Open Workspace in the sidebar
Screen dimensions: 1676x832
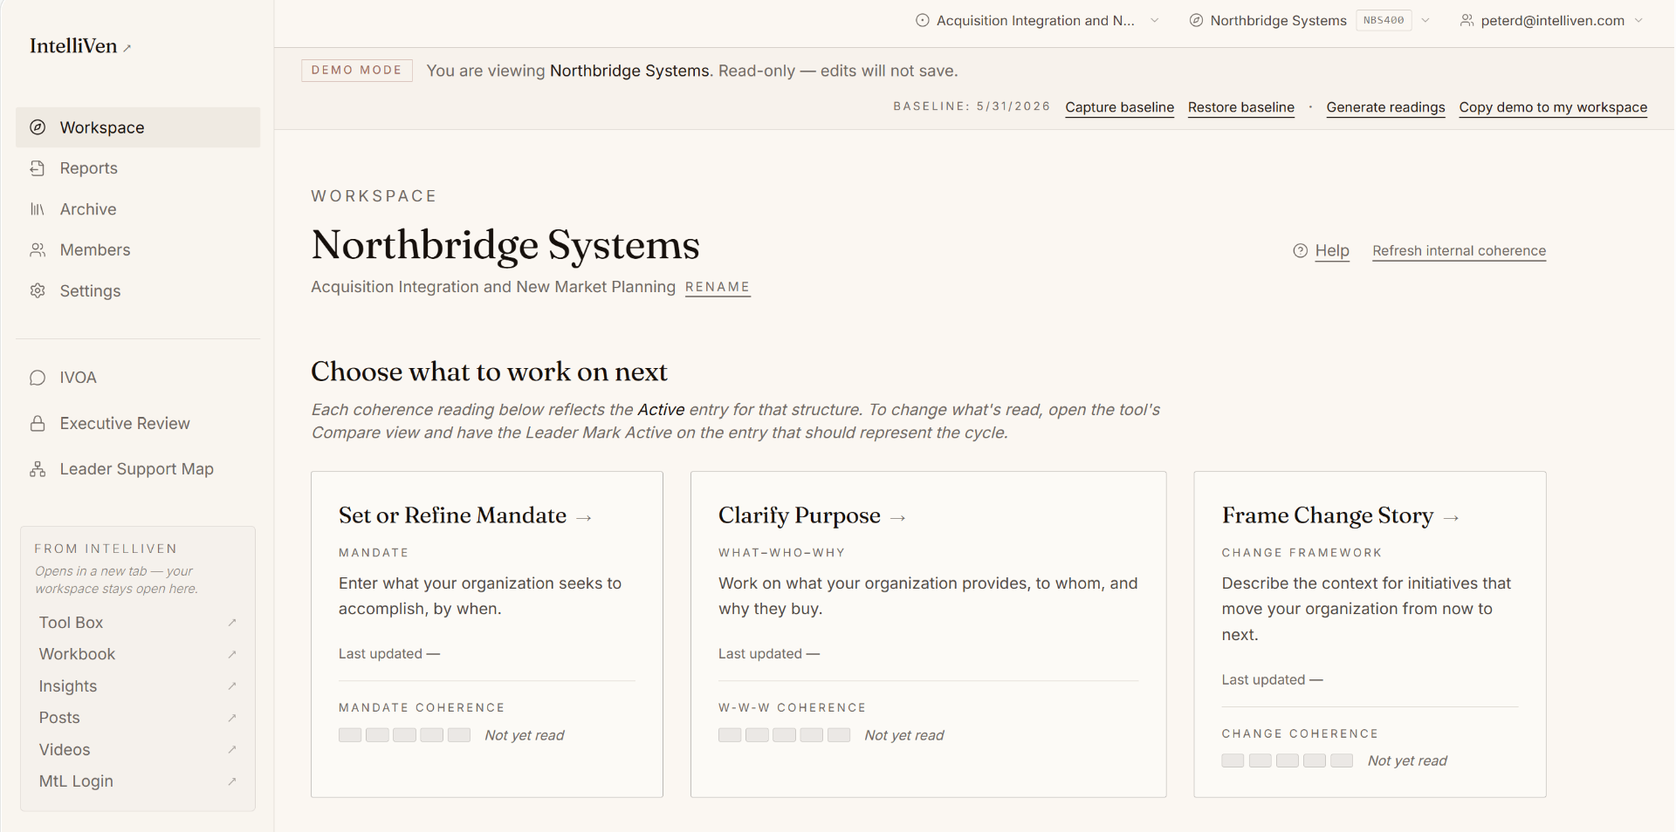[x=138, y=127]
